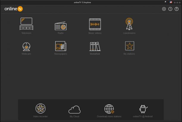Open settings via the gear icon
Screen dimensions: 182x122
point(164,9)
